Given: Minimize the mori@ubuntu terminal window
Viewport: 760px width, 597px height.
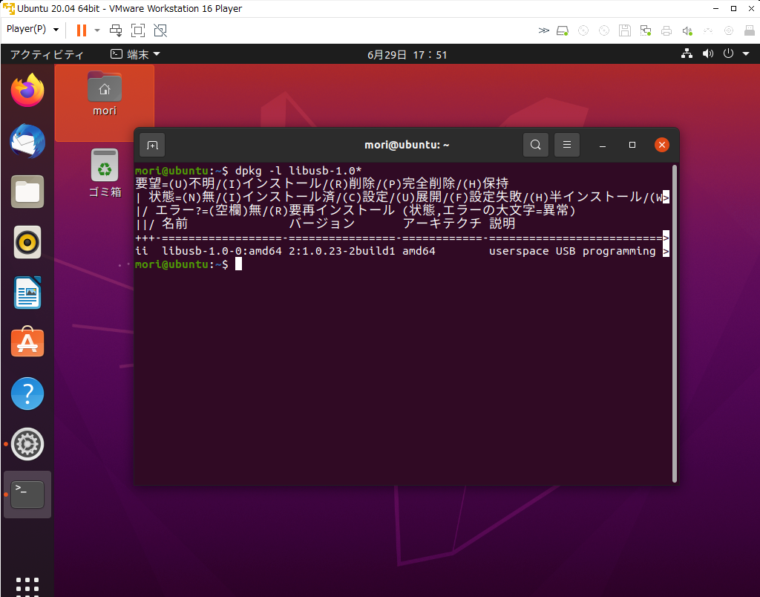Looking at the screenshot, I should [x=603, y=145].
